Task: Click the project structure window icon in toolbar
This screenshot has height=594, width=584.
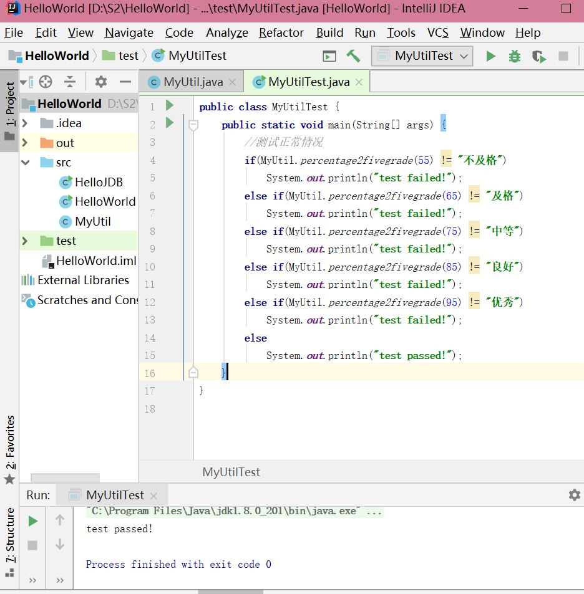Action: (329, 56)
